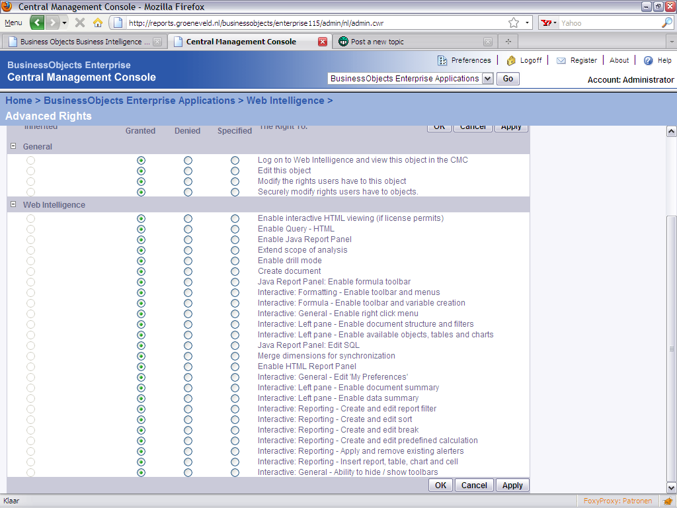Set Enable Query - HTML to Specified
This screenshot has width=677, height=508.
[235, 229]
